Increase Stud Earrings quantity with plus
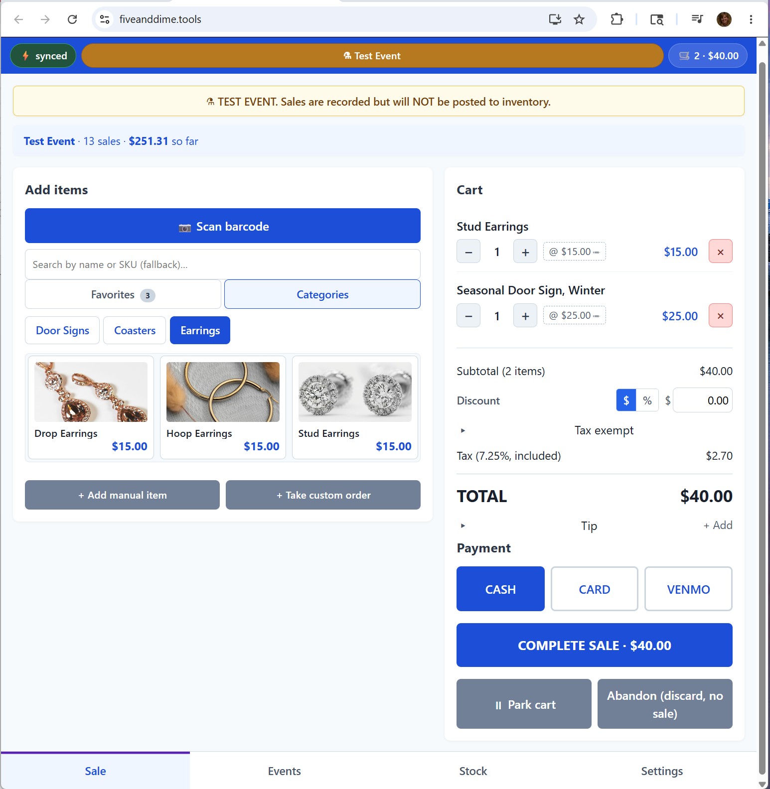 coord(525,252)
